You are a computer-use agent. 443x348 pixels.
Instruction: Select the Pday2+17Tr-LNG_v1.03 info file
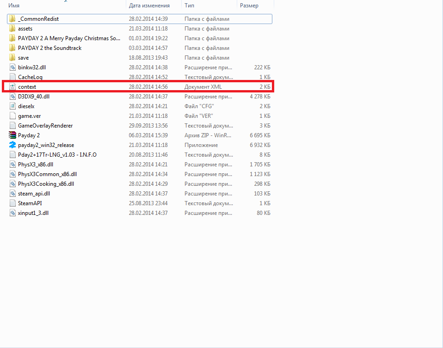pyautogui.click(x=57, y=155)
